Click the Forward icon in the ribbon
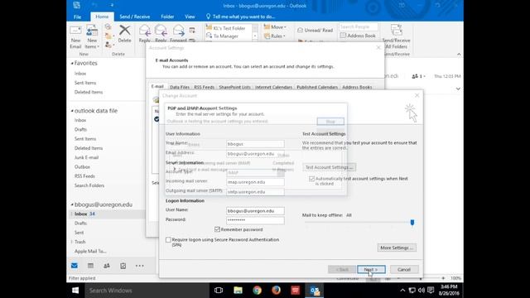530x298 pixels. [178, 33]
